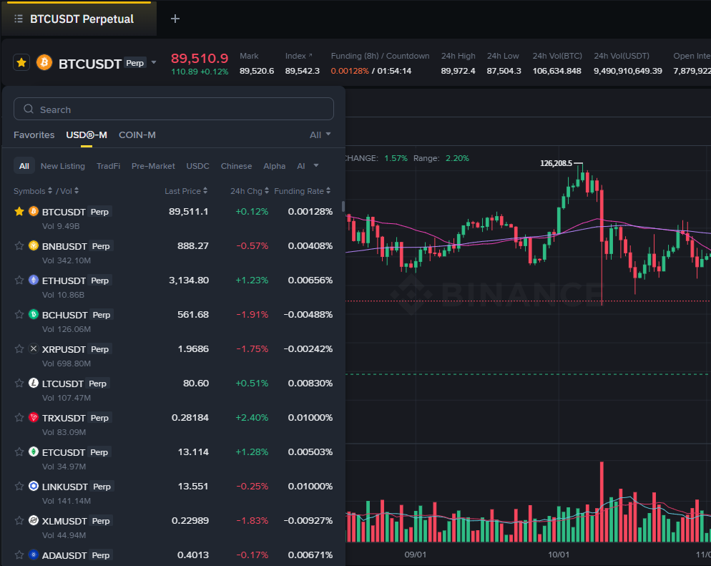This screenshot has height=566, width=711.
Task: Click the Bitcoin Cash coin icon
Action: coord(34,314)
